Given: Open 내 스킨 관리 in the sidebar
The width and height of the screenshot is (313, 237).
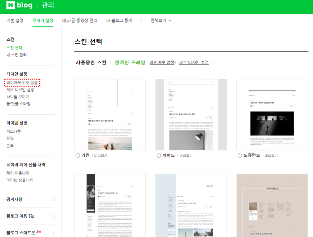Looking at the screenshot, I should pos(16,55).
